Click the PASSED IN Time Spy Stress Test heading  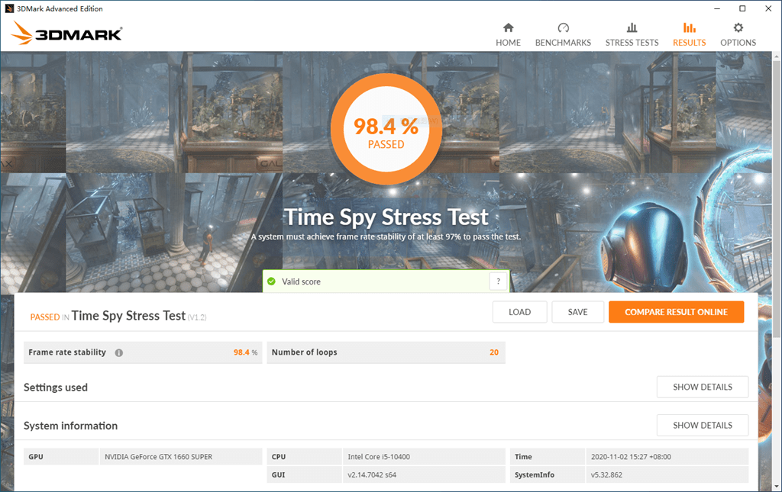(118, 316)
